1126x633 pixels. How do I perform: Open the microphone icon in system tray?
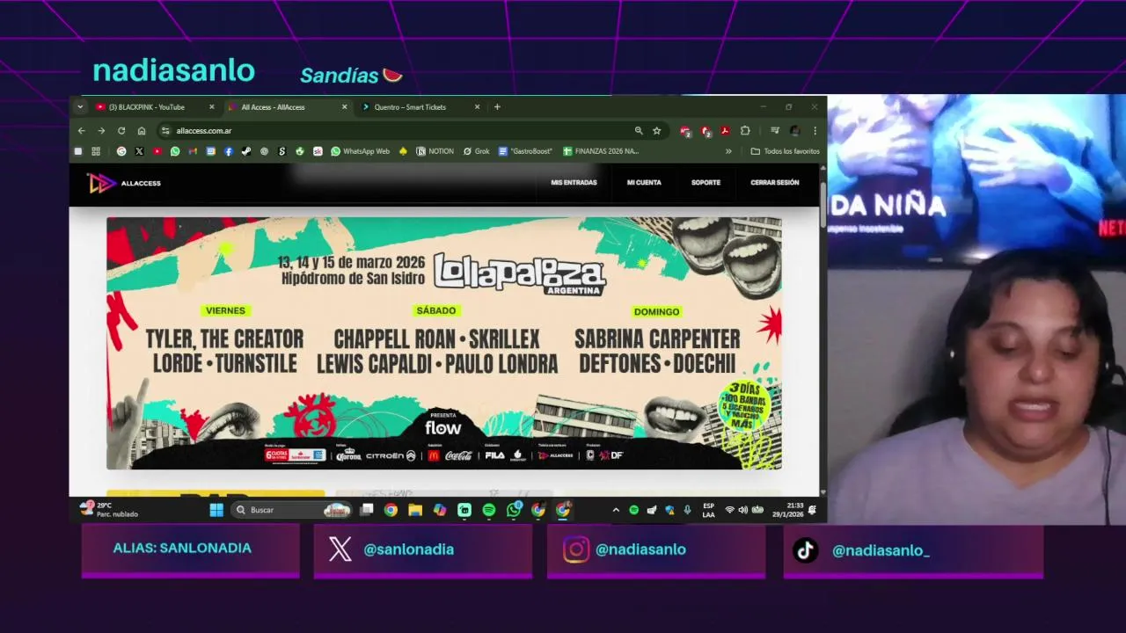(687, 510)
